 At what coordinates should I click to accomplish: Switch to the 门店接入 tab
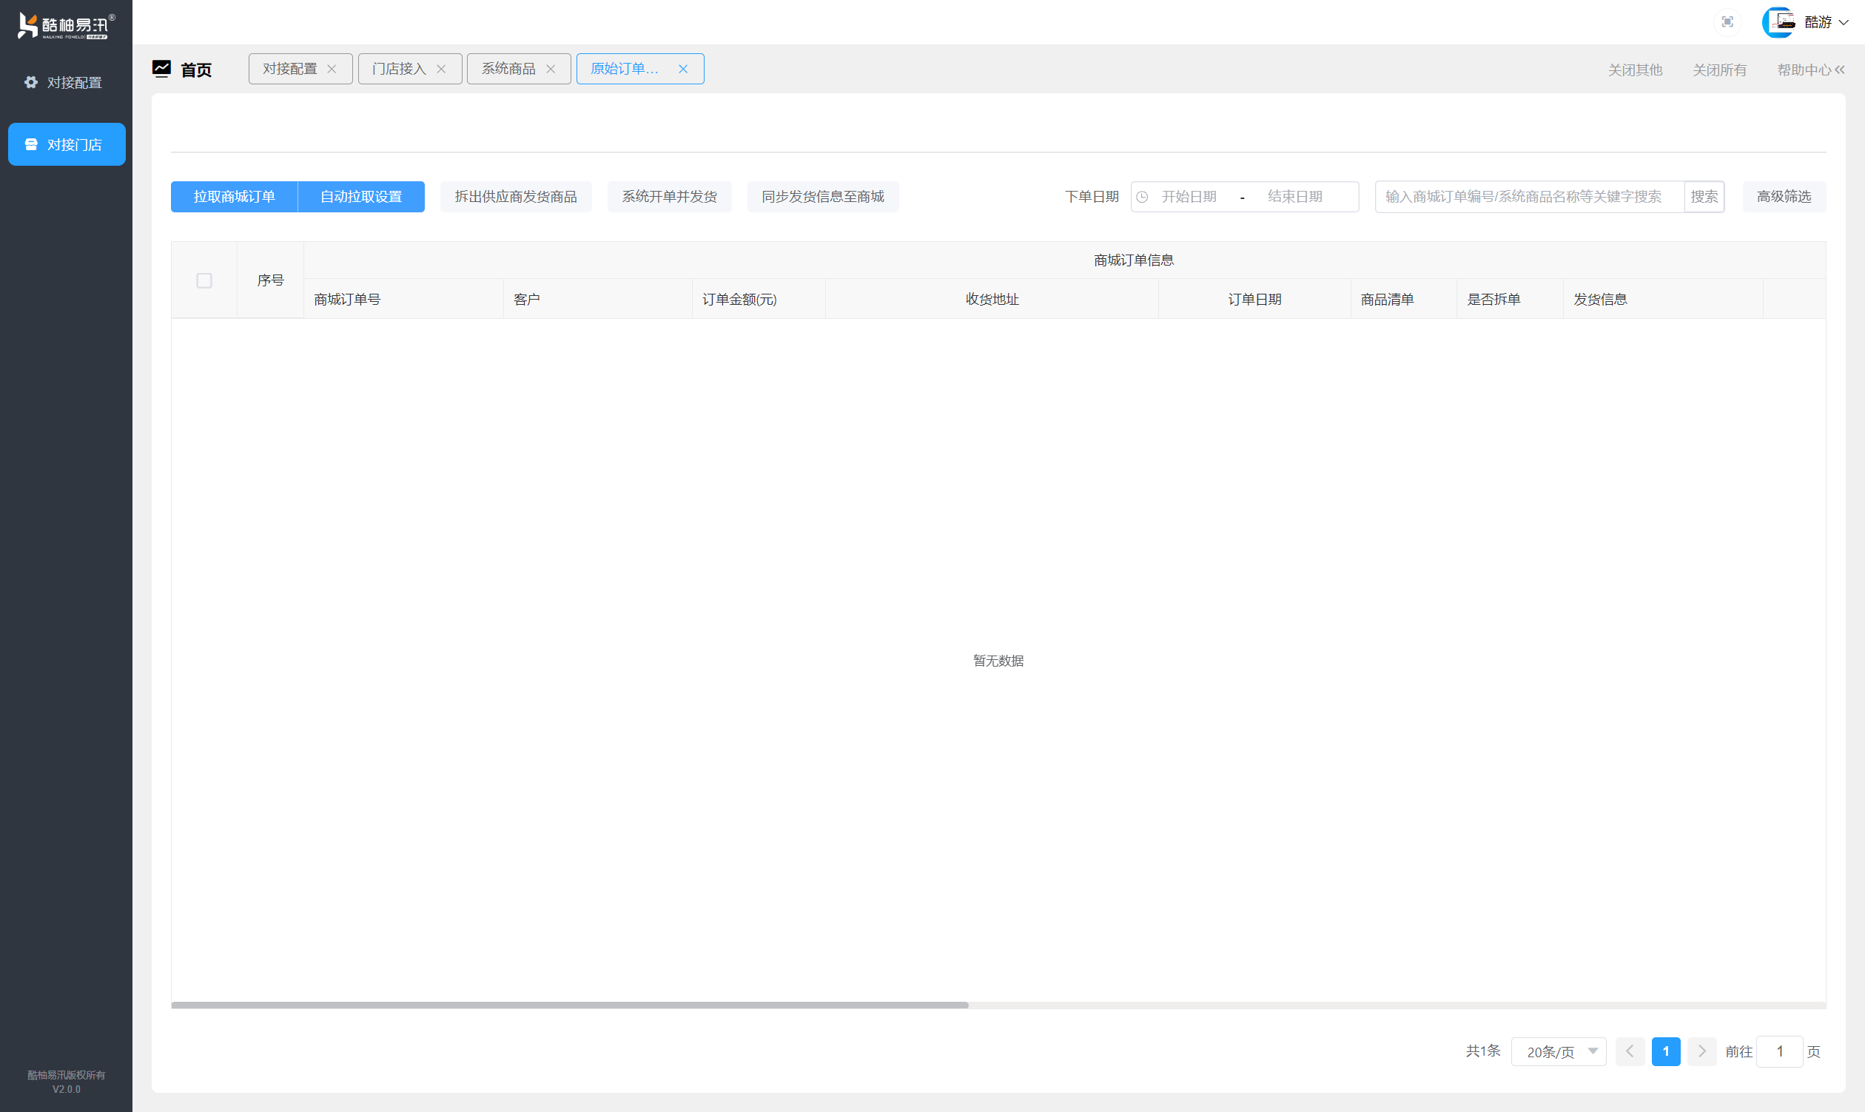click(x=400, y=69)
